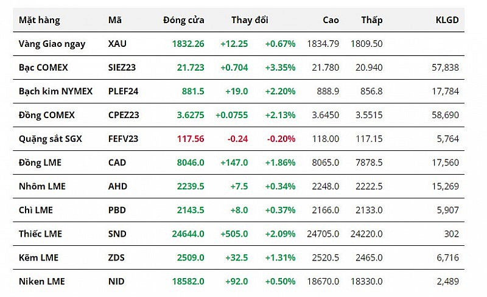Click the Mặt hàng column header

40,20
